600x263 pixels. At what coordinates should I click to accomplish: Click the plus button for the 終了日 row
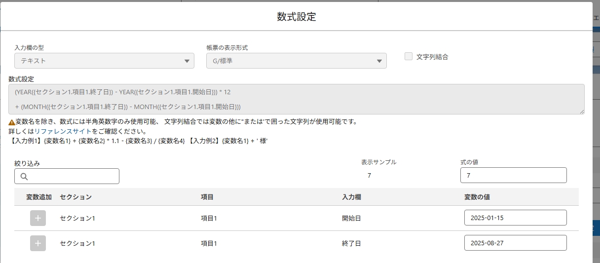38,243
